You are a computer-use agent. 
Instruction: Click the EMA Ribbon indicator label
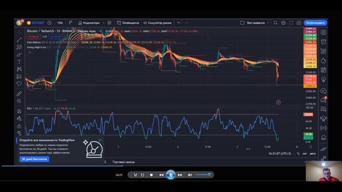[x=34, y=42]
